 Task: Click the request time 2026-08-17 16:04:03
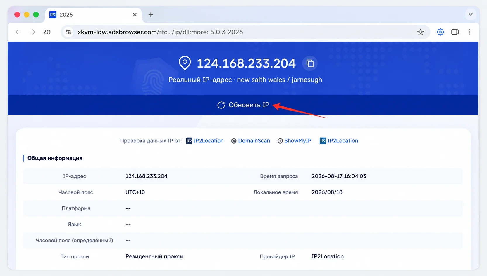coord(339,176)
